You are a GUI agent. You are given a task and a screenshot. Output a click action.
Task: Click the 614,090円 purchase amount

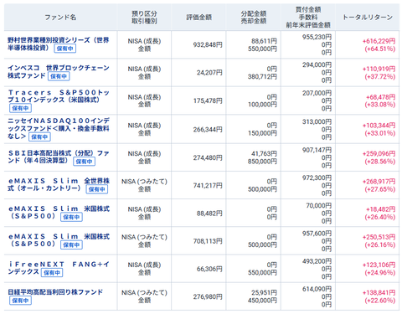click(x=317, y=289)
